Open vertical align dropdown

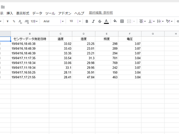[x=151, y=21]
